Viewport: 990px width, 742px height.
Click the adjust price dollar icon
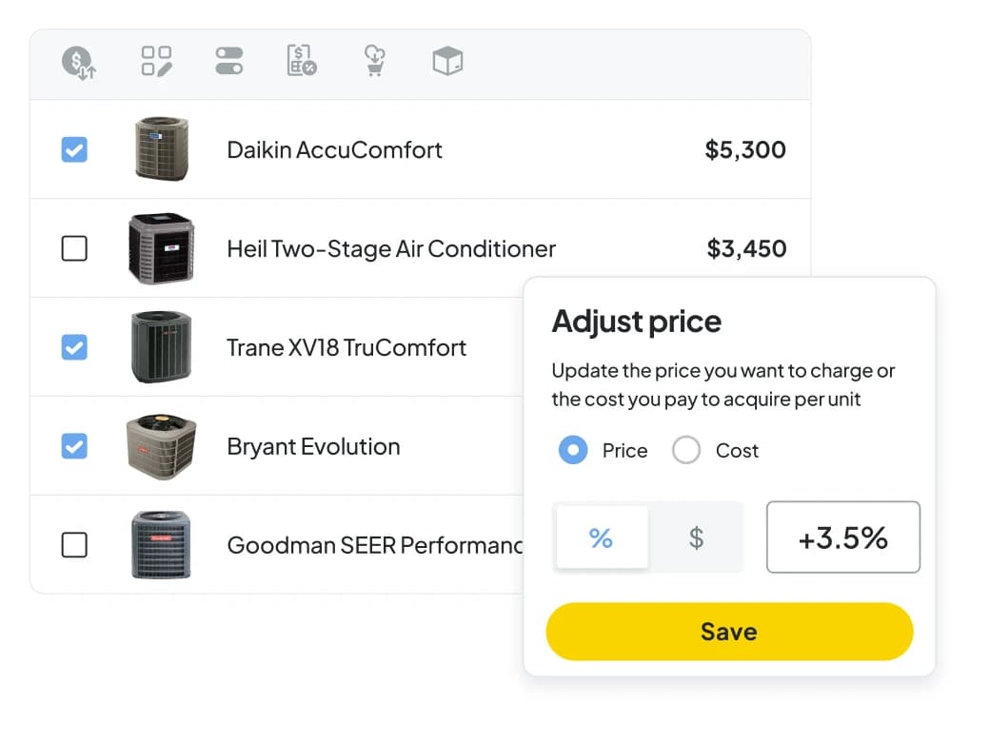78,63
